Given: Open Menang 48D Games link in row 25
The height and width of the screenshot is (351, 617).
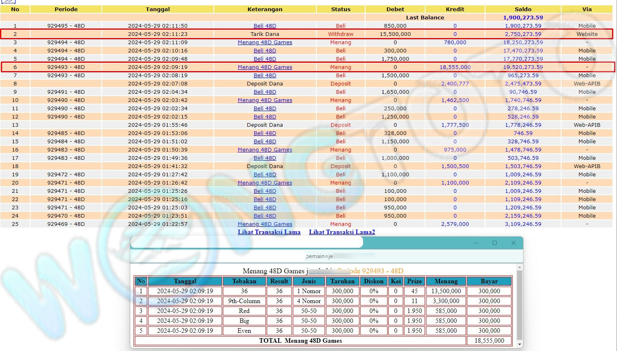Looking at the screenshot, I should 265,224.
